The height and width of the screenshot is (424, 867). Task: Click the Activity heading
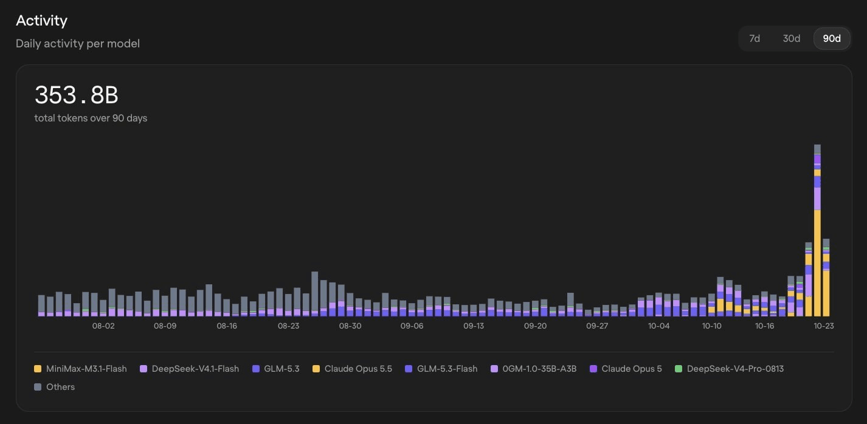pos(41,21)
